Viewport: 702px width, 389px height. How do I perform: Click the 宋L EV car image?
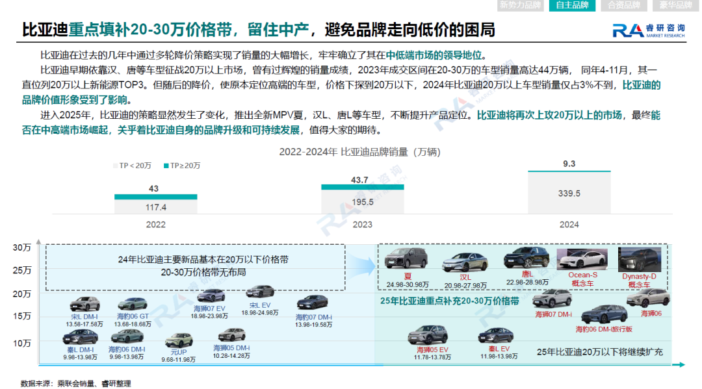pyautogui.click(x=260, y=292)
